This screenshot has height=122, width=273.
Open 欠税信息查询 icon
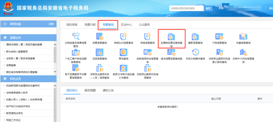pyautogui.click(x=219, y=36)
